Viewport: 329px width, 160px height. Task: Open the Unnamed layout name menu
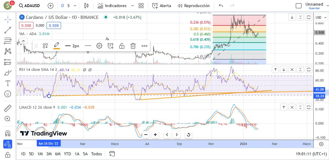pyautogui.click(x=314, y=4)
